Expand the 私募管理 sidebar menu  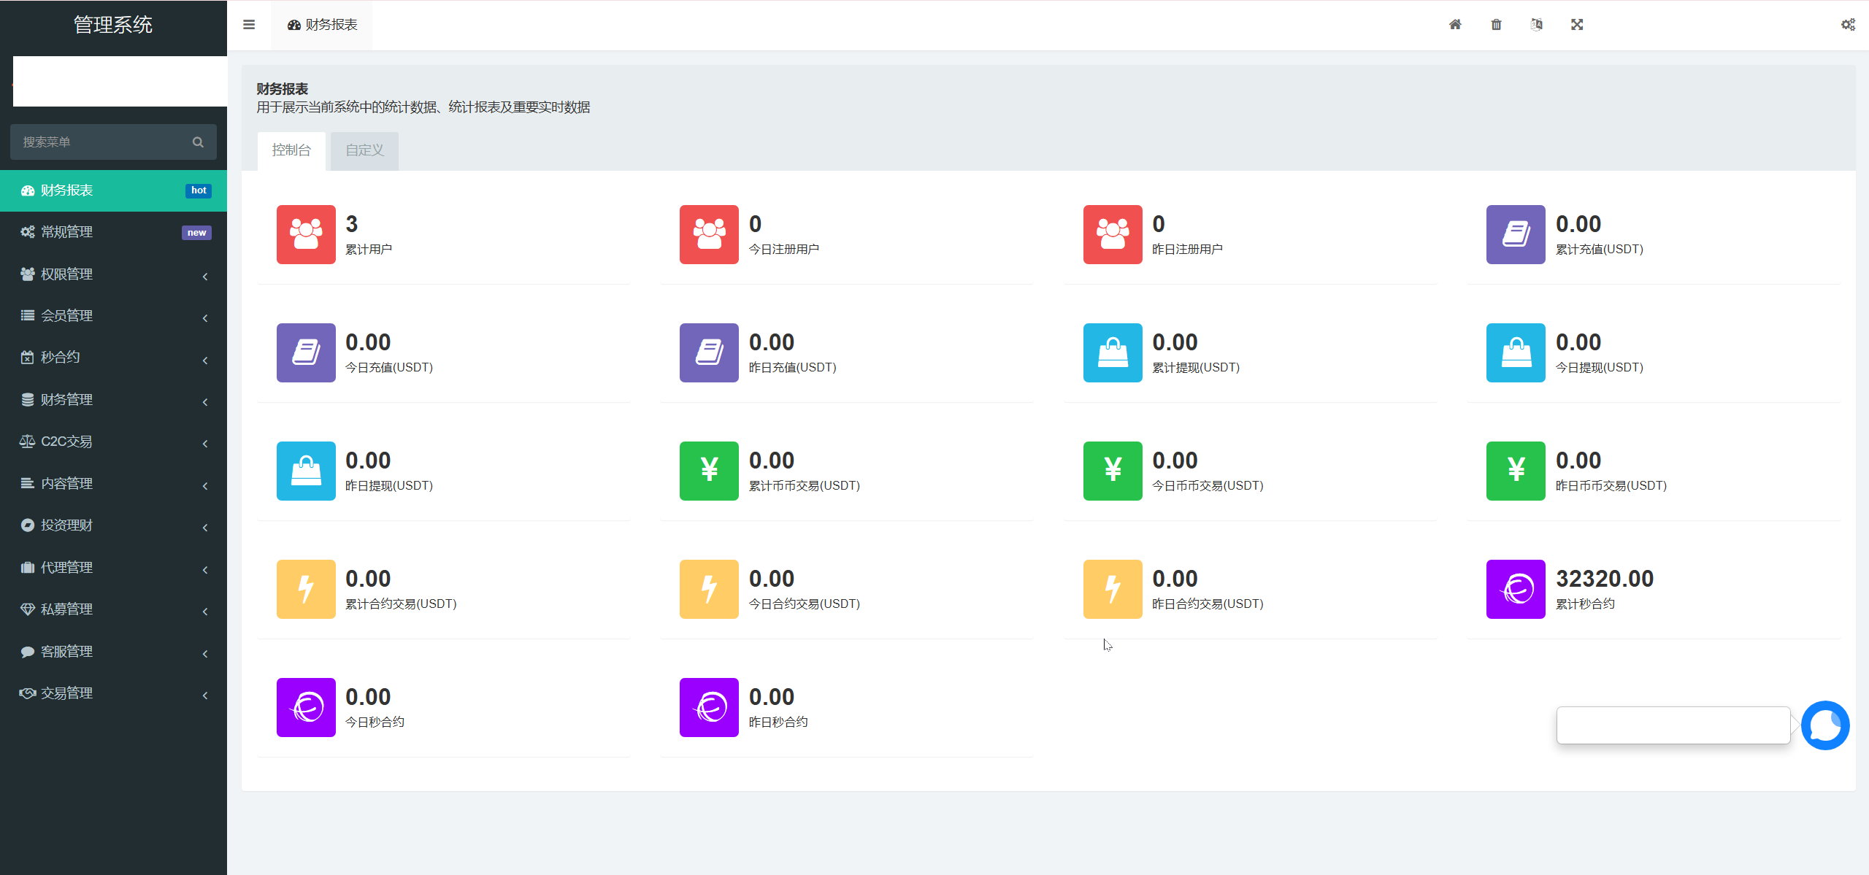[113, 609]
